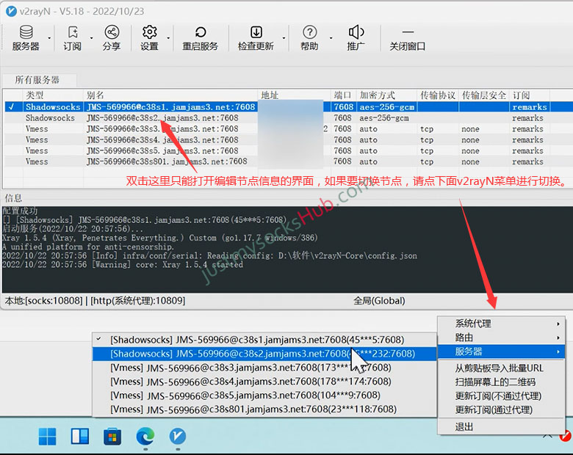Open Microsoft Edge from taskbar
This screenshot has width=573, height=455.
pyautogui.click(x=145, y=436)
